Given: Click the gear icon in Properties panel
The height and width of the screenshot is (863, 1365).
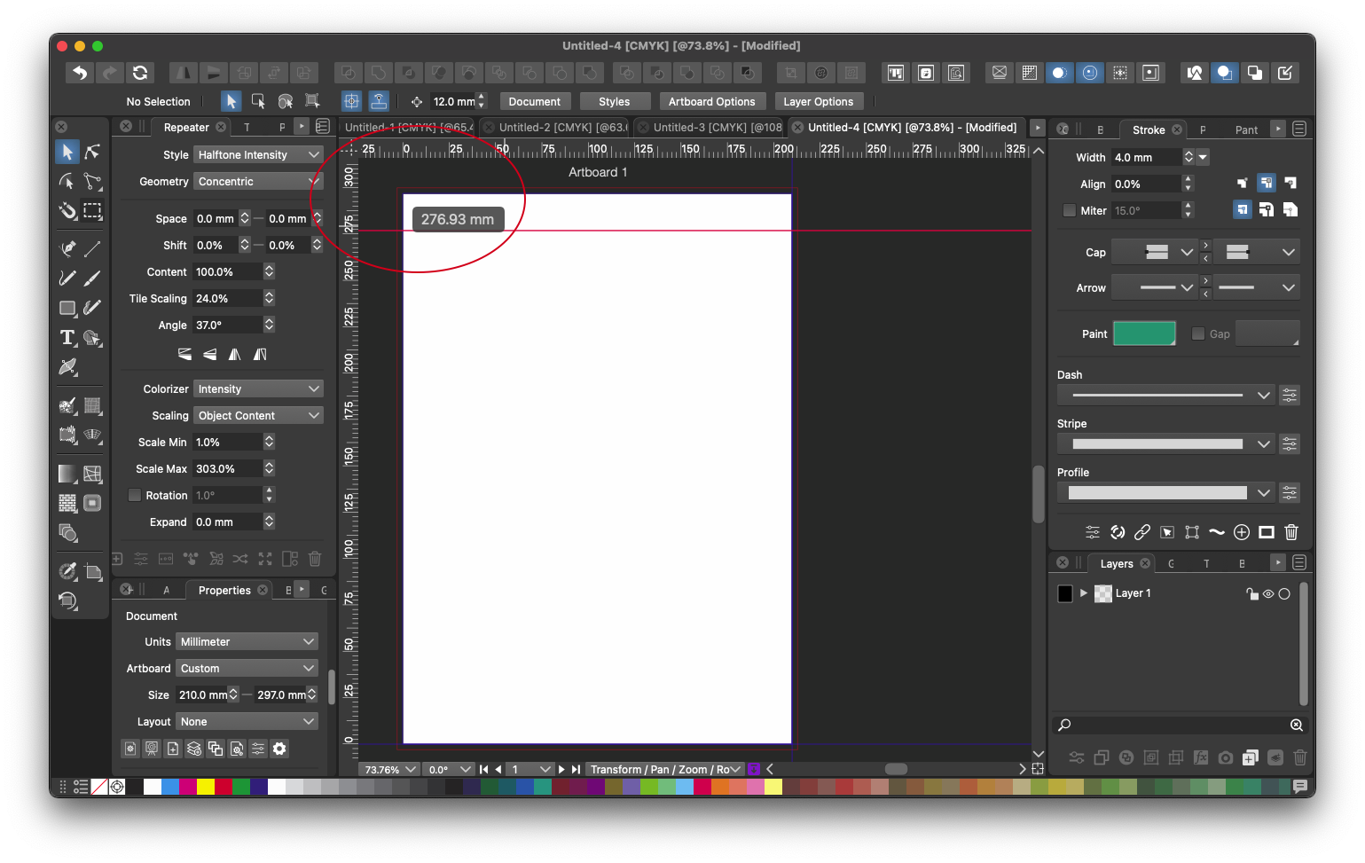Looking at the screenshot, I should [279, 749].
